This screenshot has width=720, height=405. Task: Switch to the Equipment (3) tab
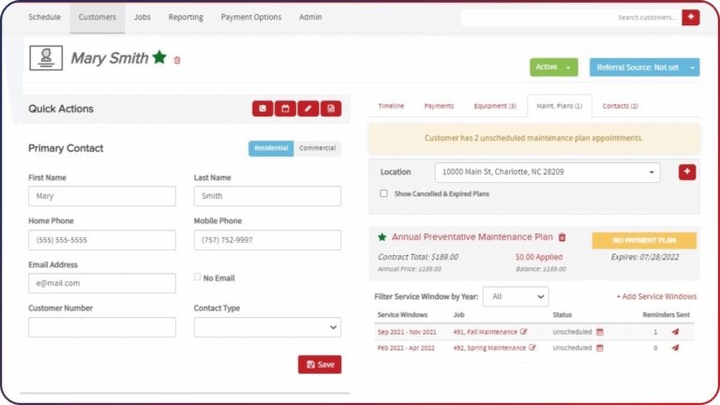(495, 106)
